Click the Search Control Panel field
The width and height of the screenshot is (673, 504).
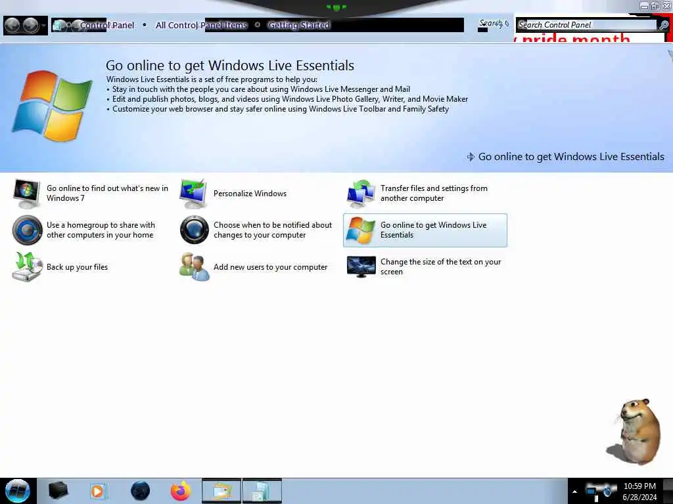[586, 25]
